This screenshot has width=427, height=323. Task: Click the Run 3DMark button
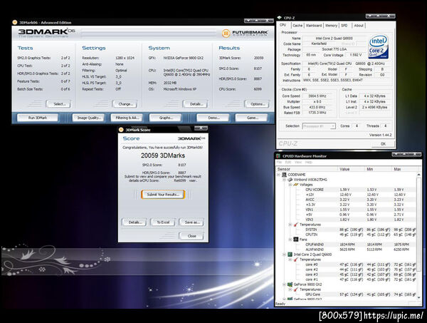click(38, 118)
